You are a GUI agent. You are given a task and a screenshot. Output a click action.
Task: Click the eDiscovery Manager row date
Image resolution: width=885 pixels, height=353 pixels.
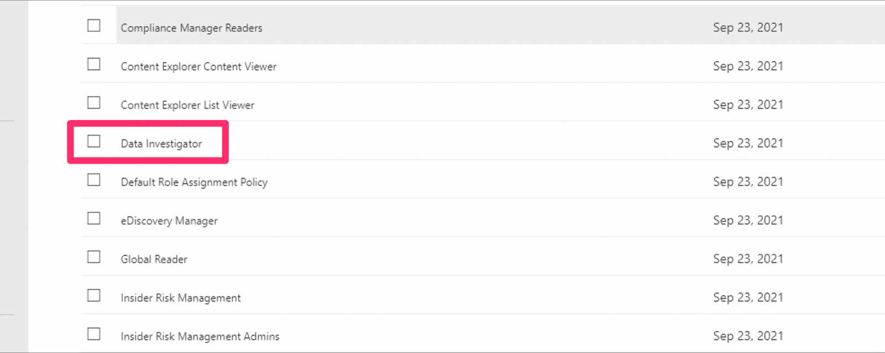748,220
